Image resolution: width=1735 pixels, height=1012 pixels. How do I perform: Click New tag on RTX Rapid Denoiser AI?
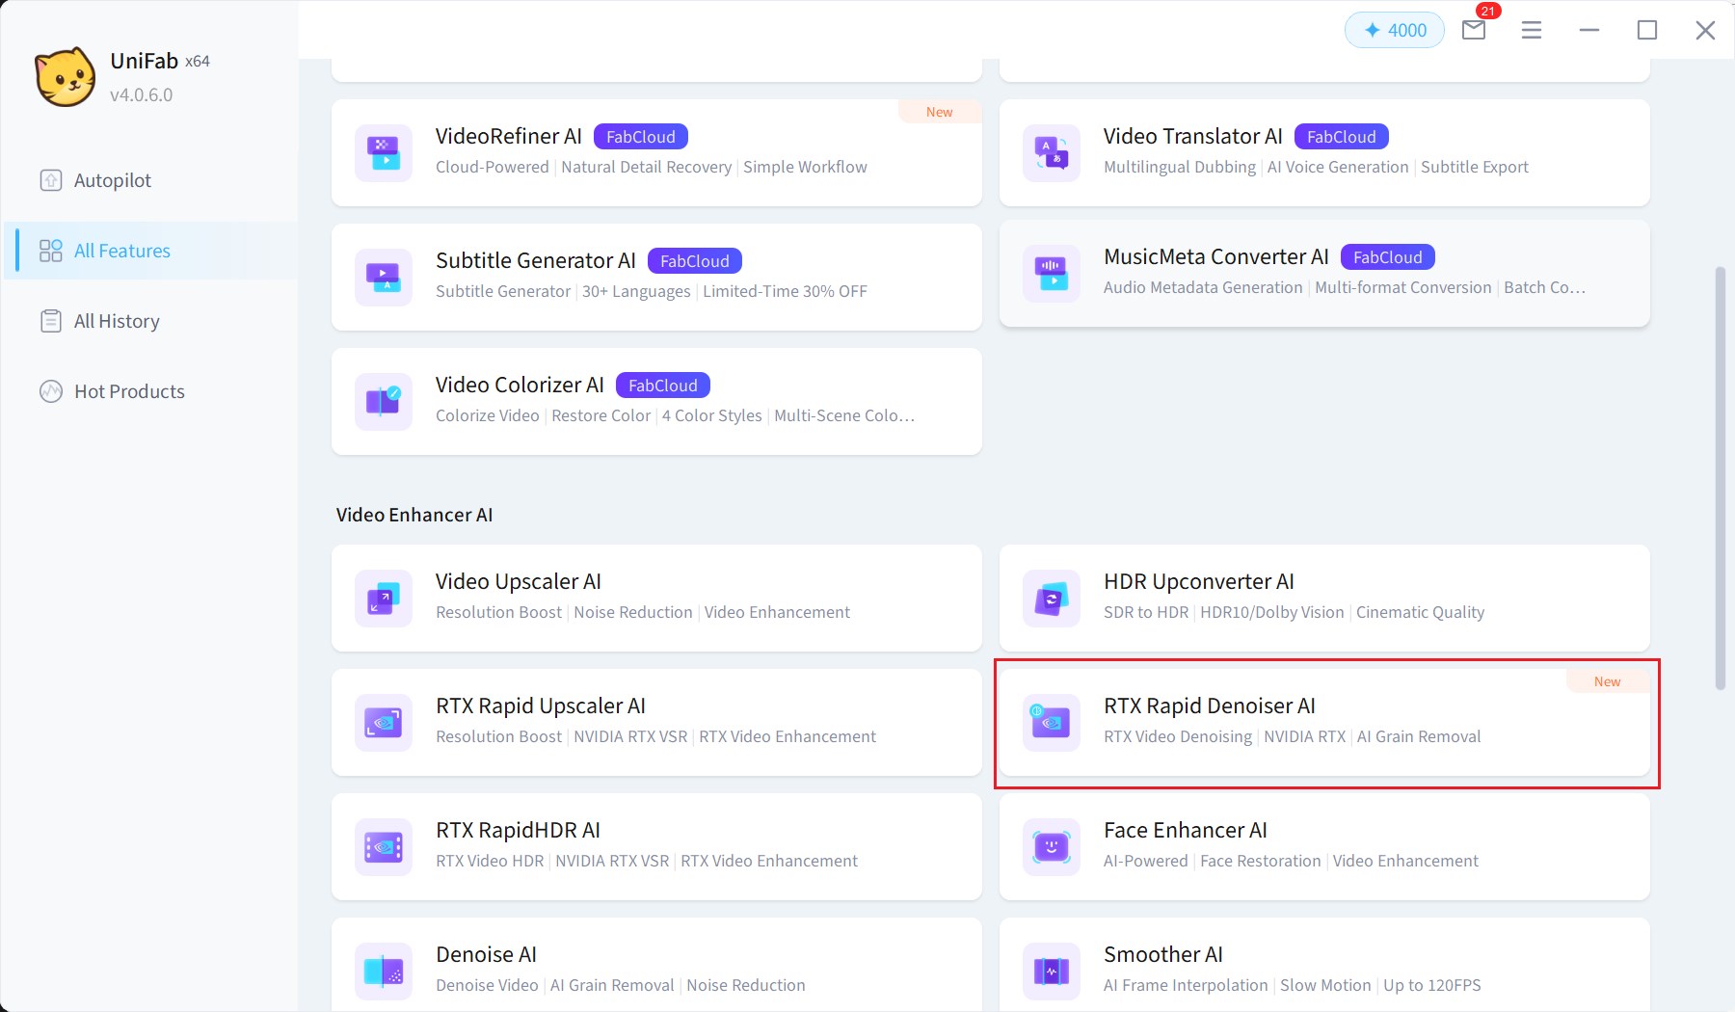pyautogui.click(x=1608, y=681)
